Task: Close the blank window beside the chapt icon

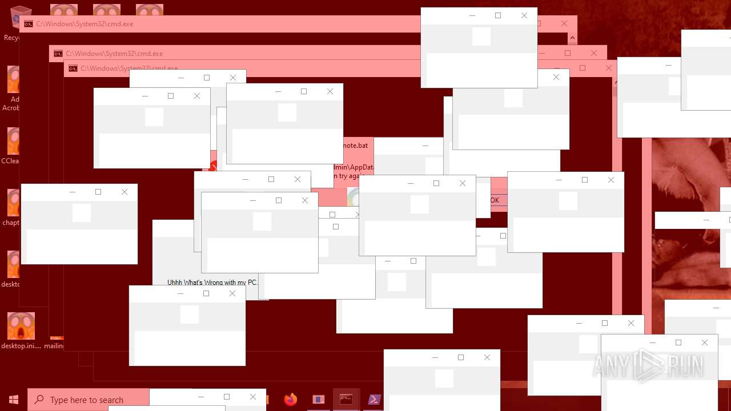Action: pyautogui.click(x=124, y=192)
